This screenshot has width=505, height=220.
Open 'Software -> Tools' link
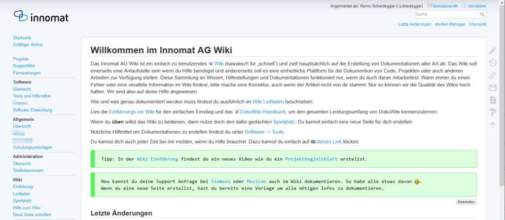click(264, 132)
